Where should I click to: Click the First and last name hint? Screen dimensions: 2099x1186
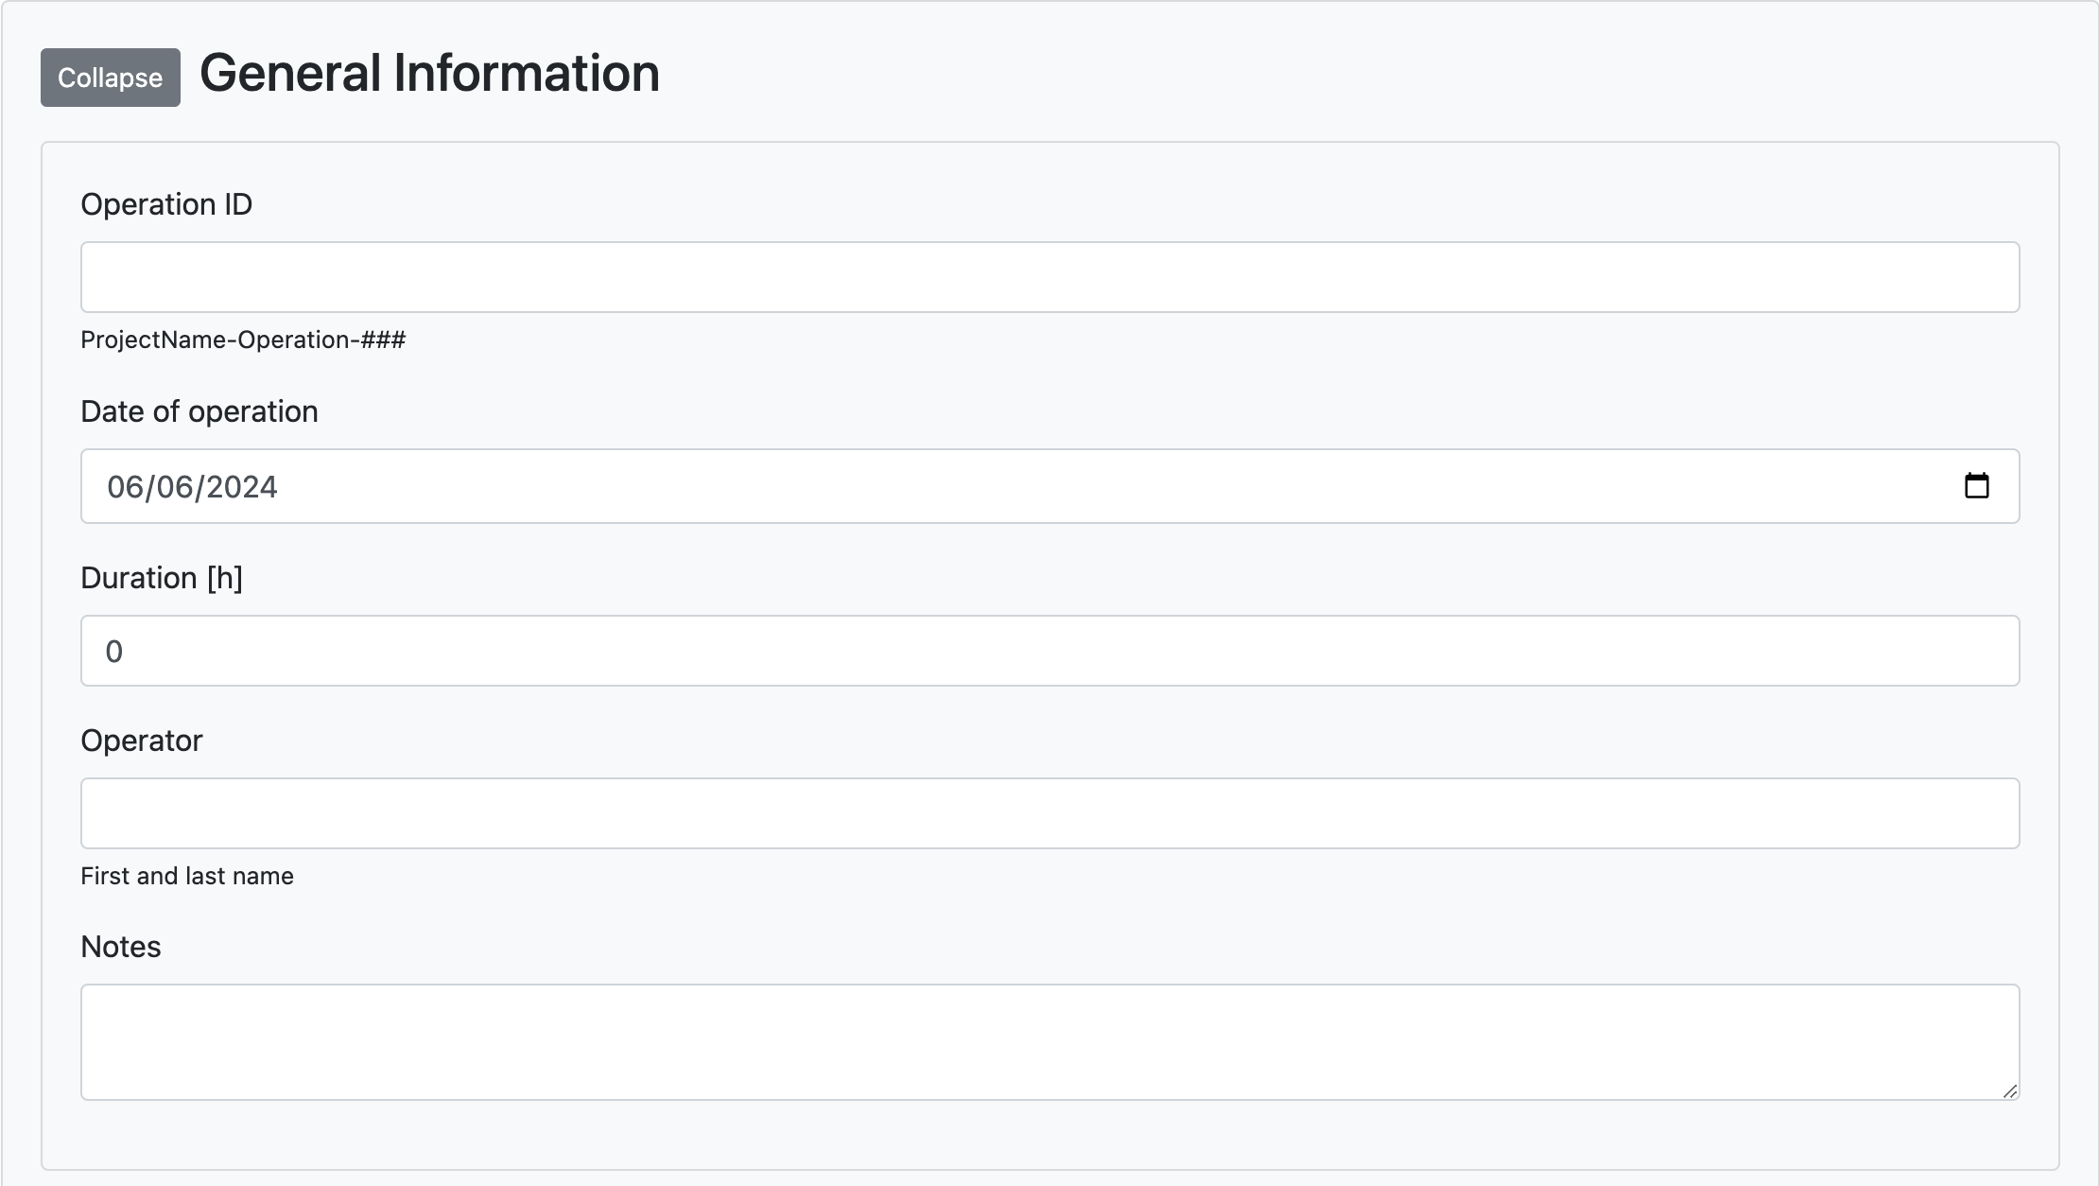pyautogui.click(x=187, y=876)
